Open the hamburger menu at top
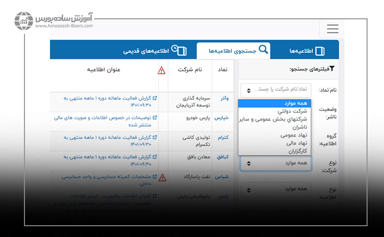This screenshot has width=384, height=237. [333, 29]
